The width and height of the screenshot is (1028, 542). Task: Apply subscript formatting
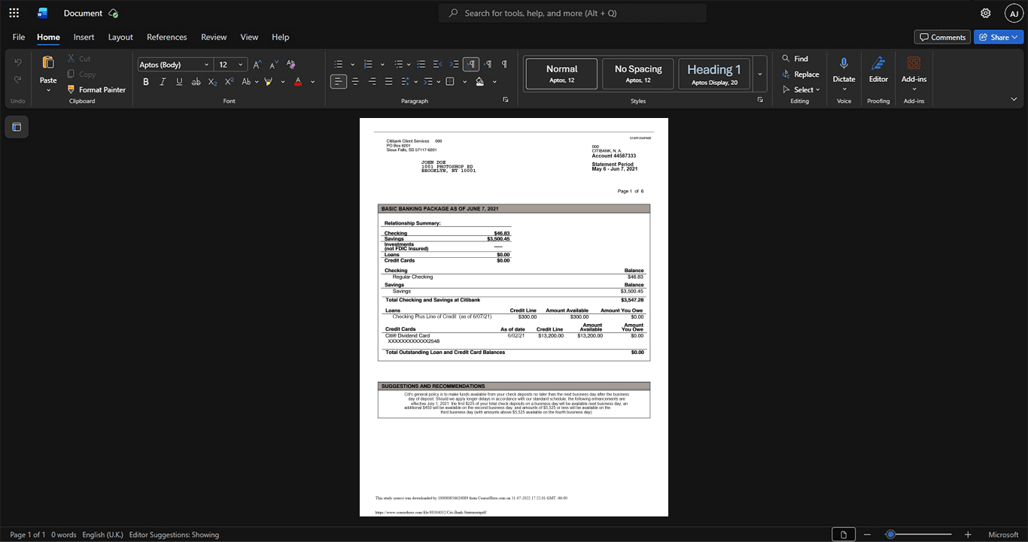coord(212,81)
